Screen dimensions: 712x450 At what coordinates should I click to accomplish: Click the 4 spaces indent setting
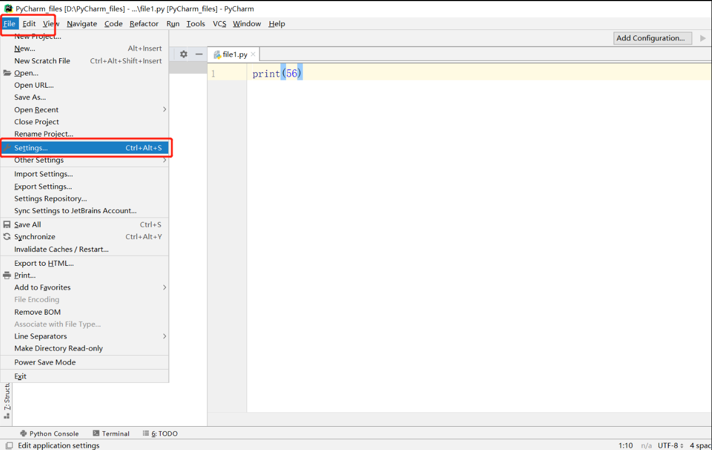[700, 445]
